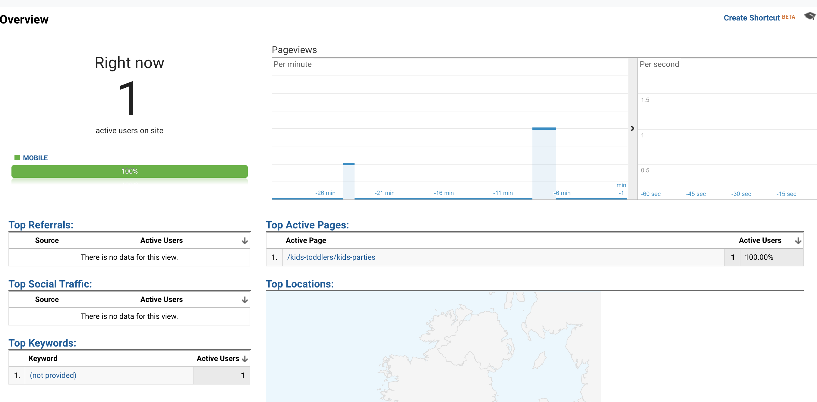Select the tall pageview bar near -6 min
Image resolution: width=817 pixels, height=402 pixels.
544,162
